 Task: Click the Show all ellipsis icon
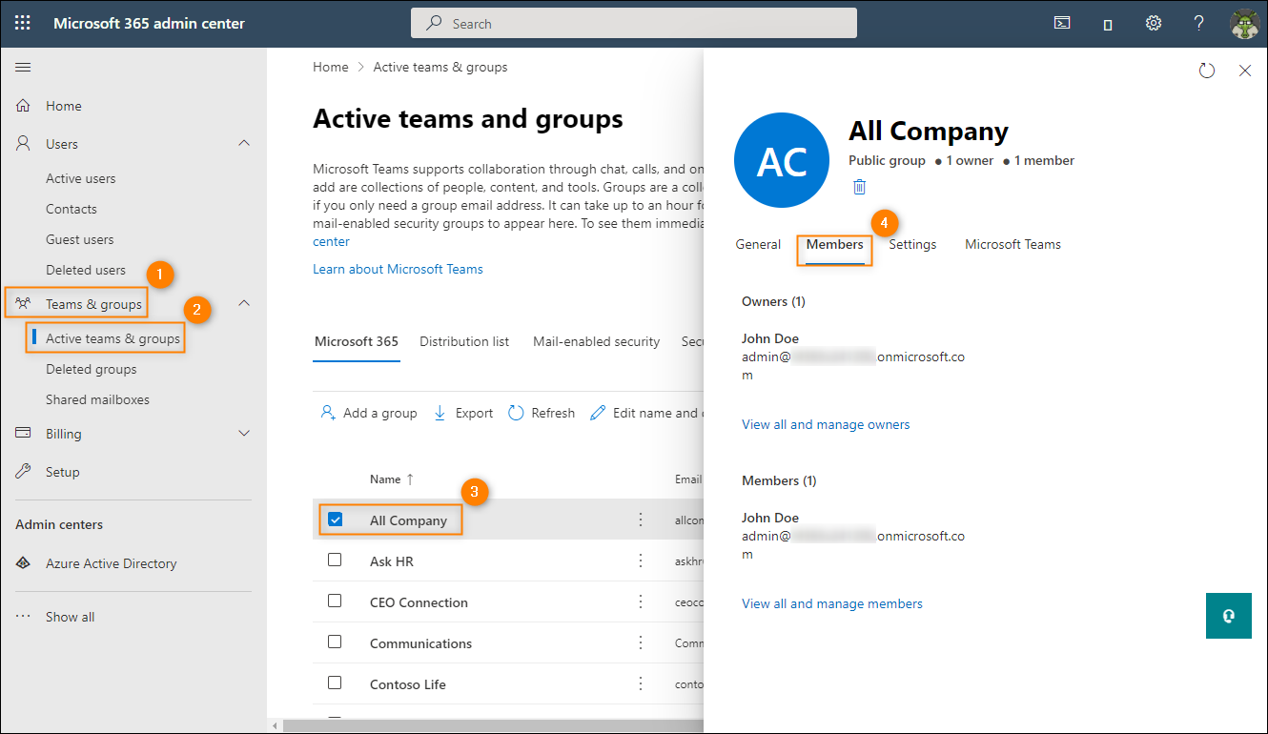[x=24, y=617]
